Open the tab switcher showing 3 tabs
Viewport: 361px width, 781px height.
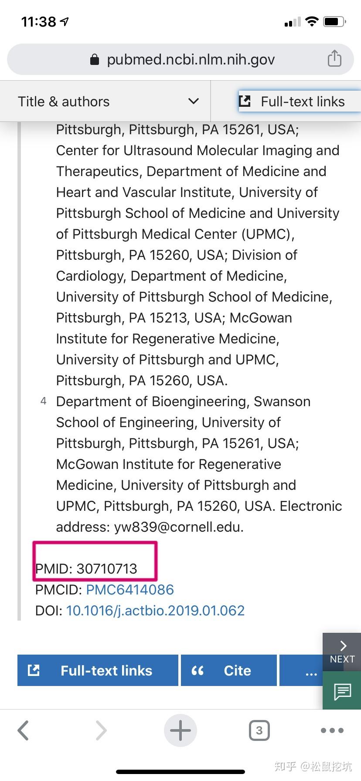point(259,730)
